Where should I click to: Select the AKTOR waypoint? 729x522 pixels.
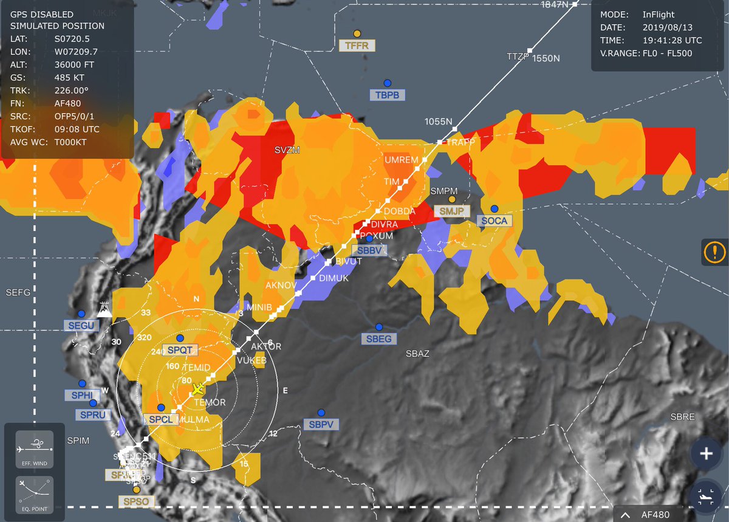[249, 339]
